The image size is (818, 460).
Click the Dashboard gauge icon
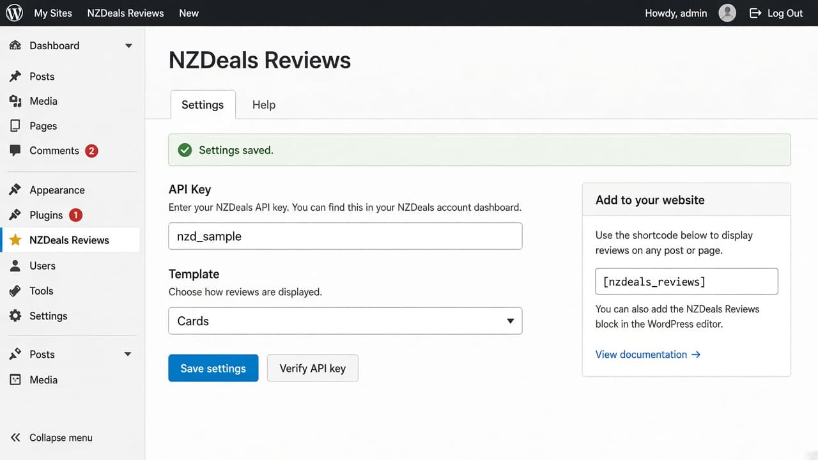[x=15, y=46]
